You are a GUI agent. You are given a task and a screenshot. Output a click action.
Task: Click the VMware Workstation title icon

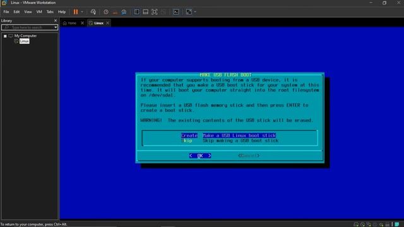[x=4, y=3]
